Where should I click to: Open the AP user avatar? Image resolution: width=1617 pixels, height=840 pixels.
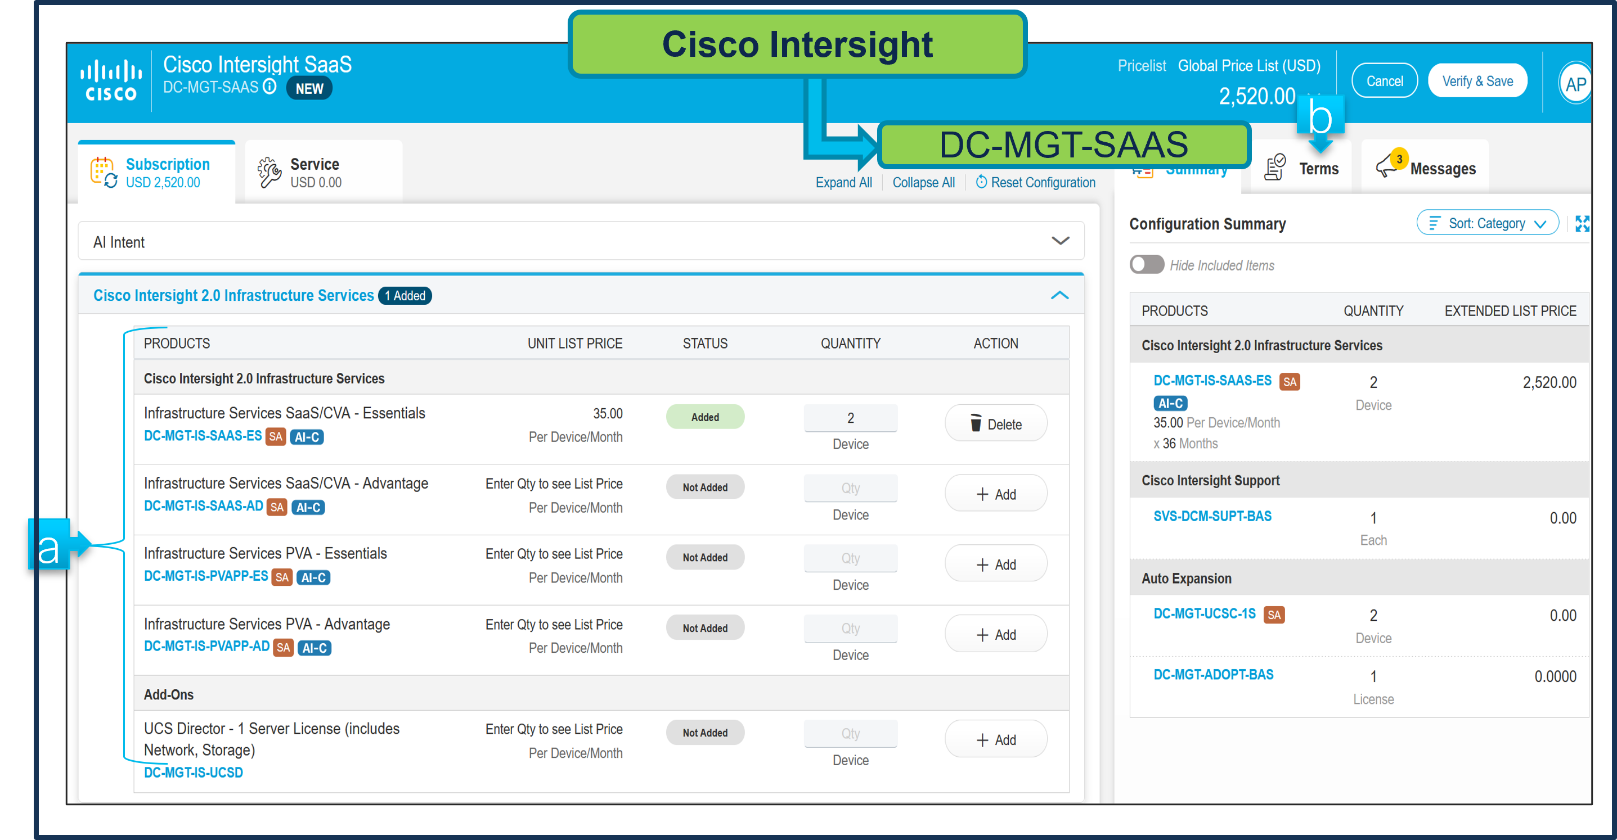click(x=1575, y=83)
